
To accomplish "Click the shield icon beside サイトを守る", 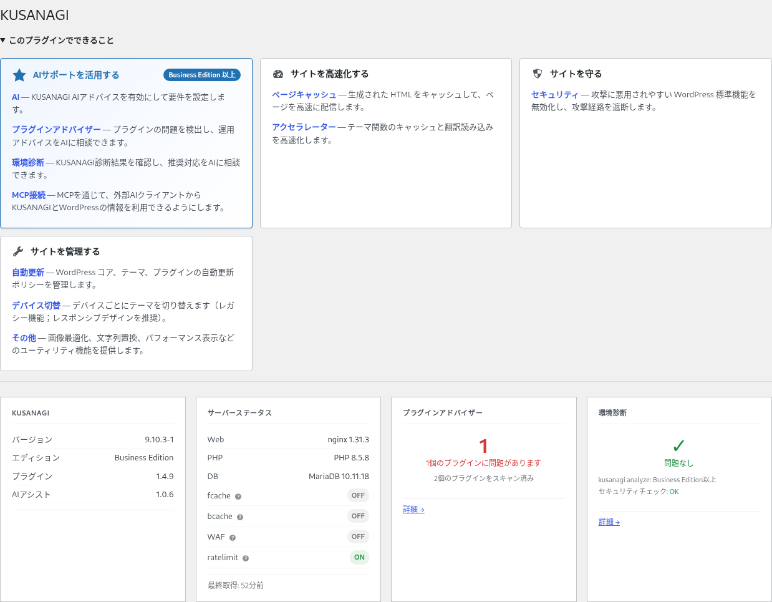I will tap(538, 74).
